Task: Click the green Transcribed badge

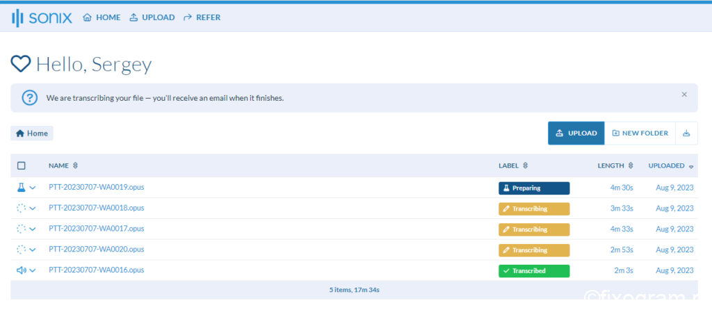Action: coord(534,271)
